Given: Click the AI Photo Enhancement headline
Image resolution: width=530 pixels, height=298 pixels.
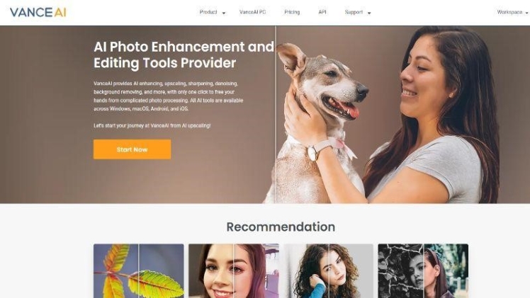Looking at the screenshot, I should click(x=184, y=55).
